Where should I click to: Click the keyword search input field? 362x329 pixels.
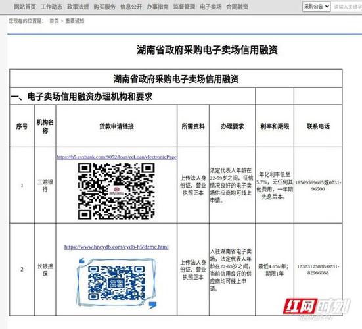tap(347, 7)
